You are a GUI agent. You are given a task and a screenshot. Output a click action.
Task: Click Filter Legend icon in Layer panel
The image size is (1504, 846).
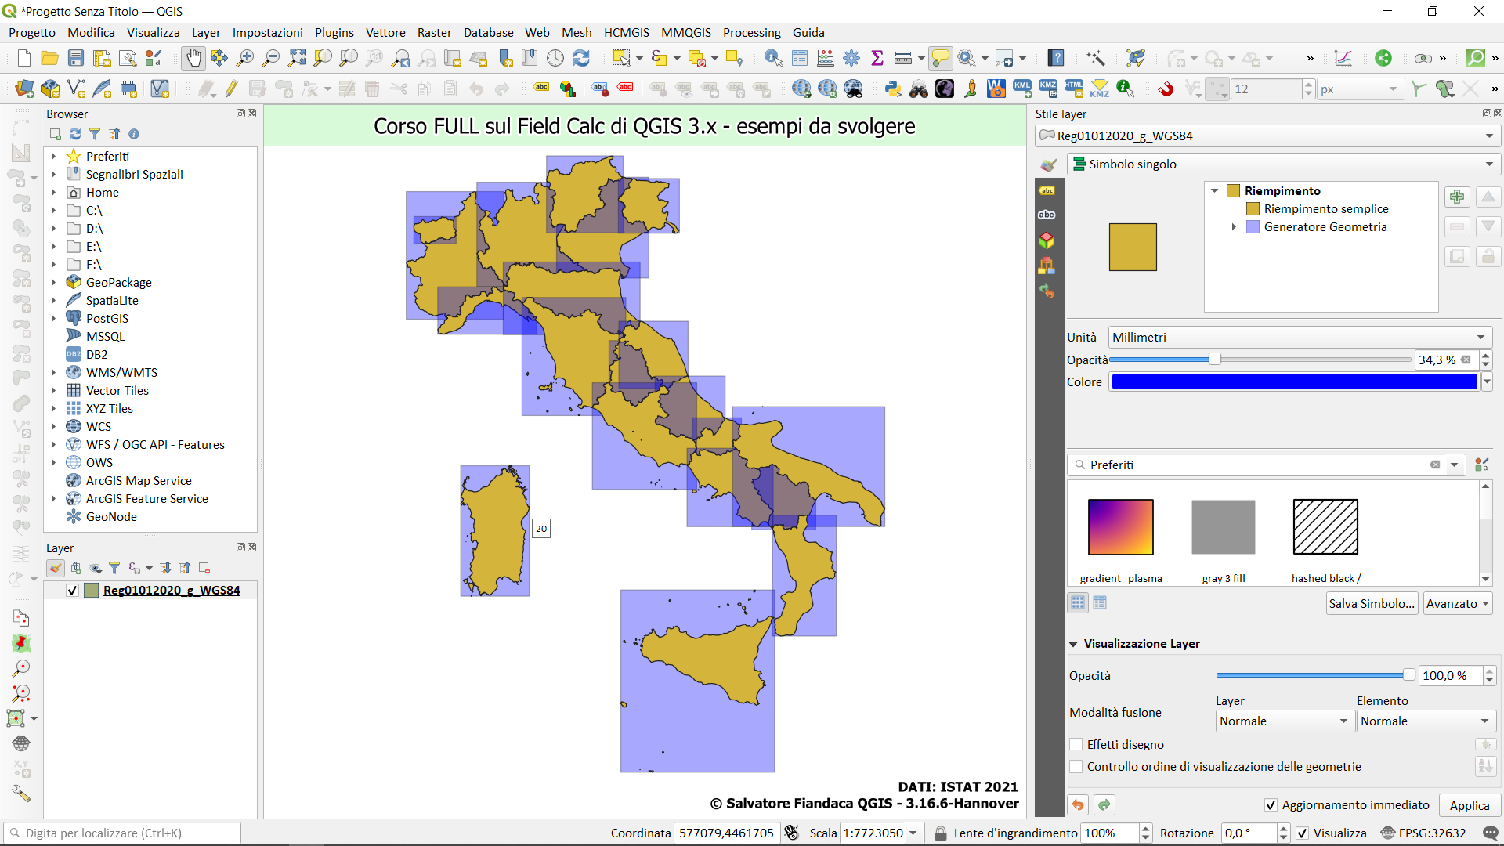point(114,568)
